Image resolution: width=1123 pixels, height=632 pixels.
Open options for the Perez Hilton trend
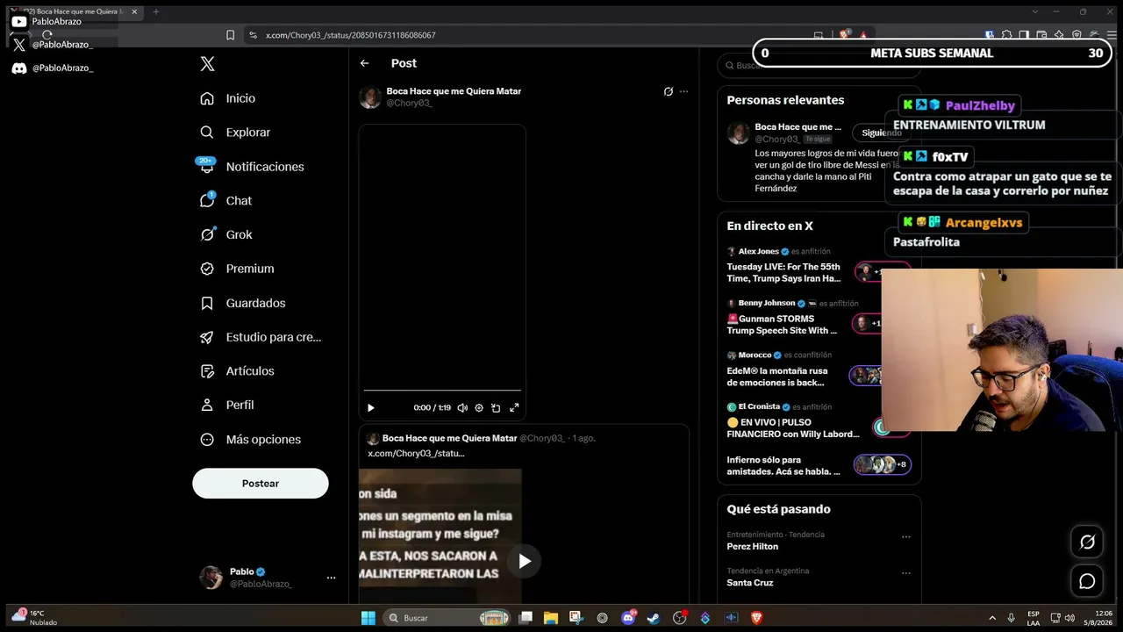906,536
